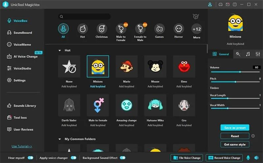263x163 pixels.
Task: Adjust the Vocal Length slider
Action: click(x=235, y=99)
